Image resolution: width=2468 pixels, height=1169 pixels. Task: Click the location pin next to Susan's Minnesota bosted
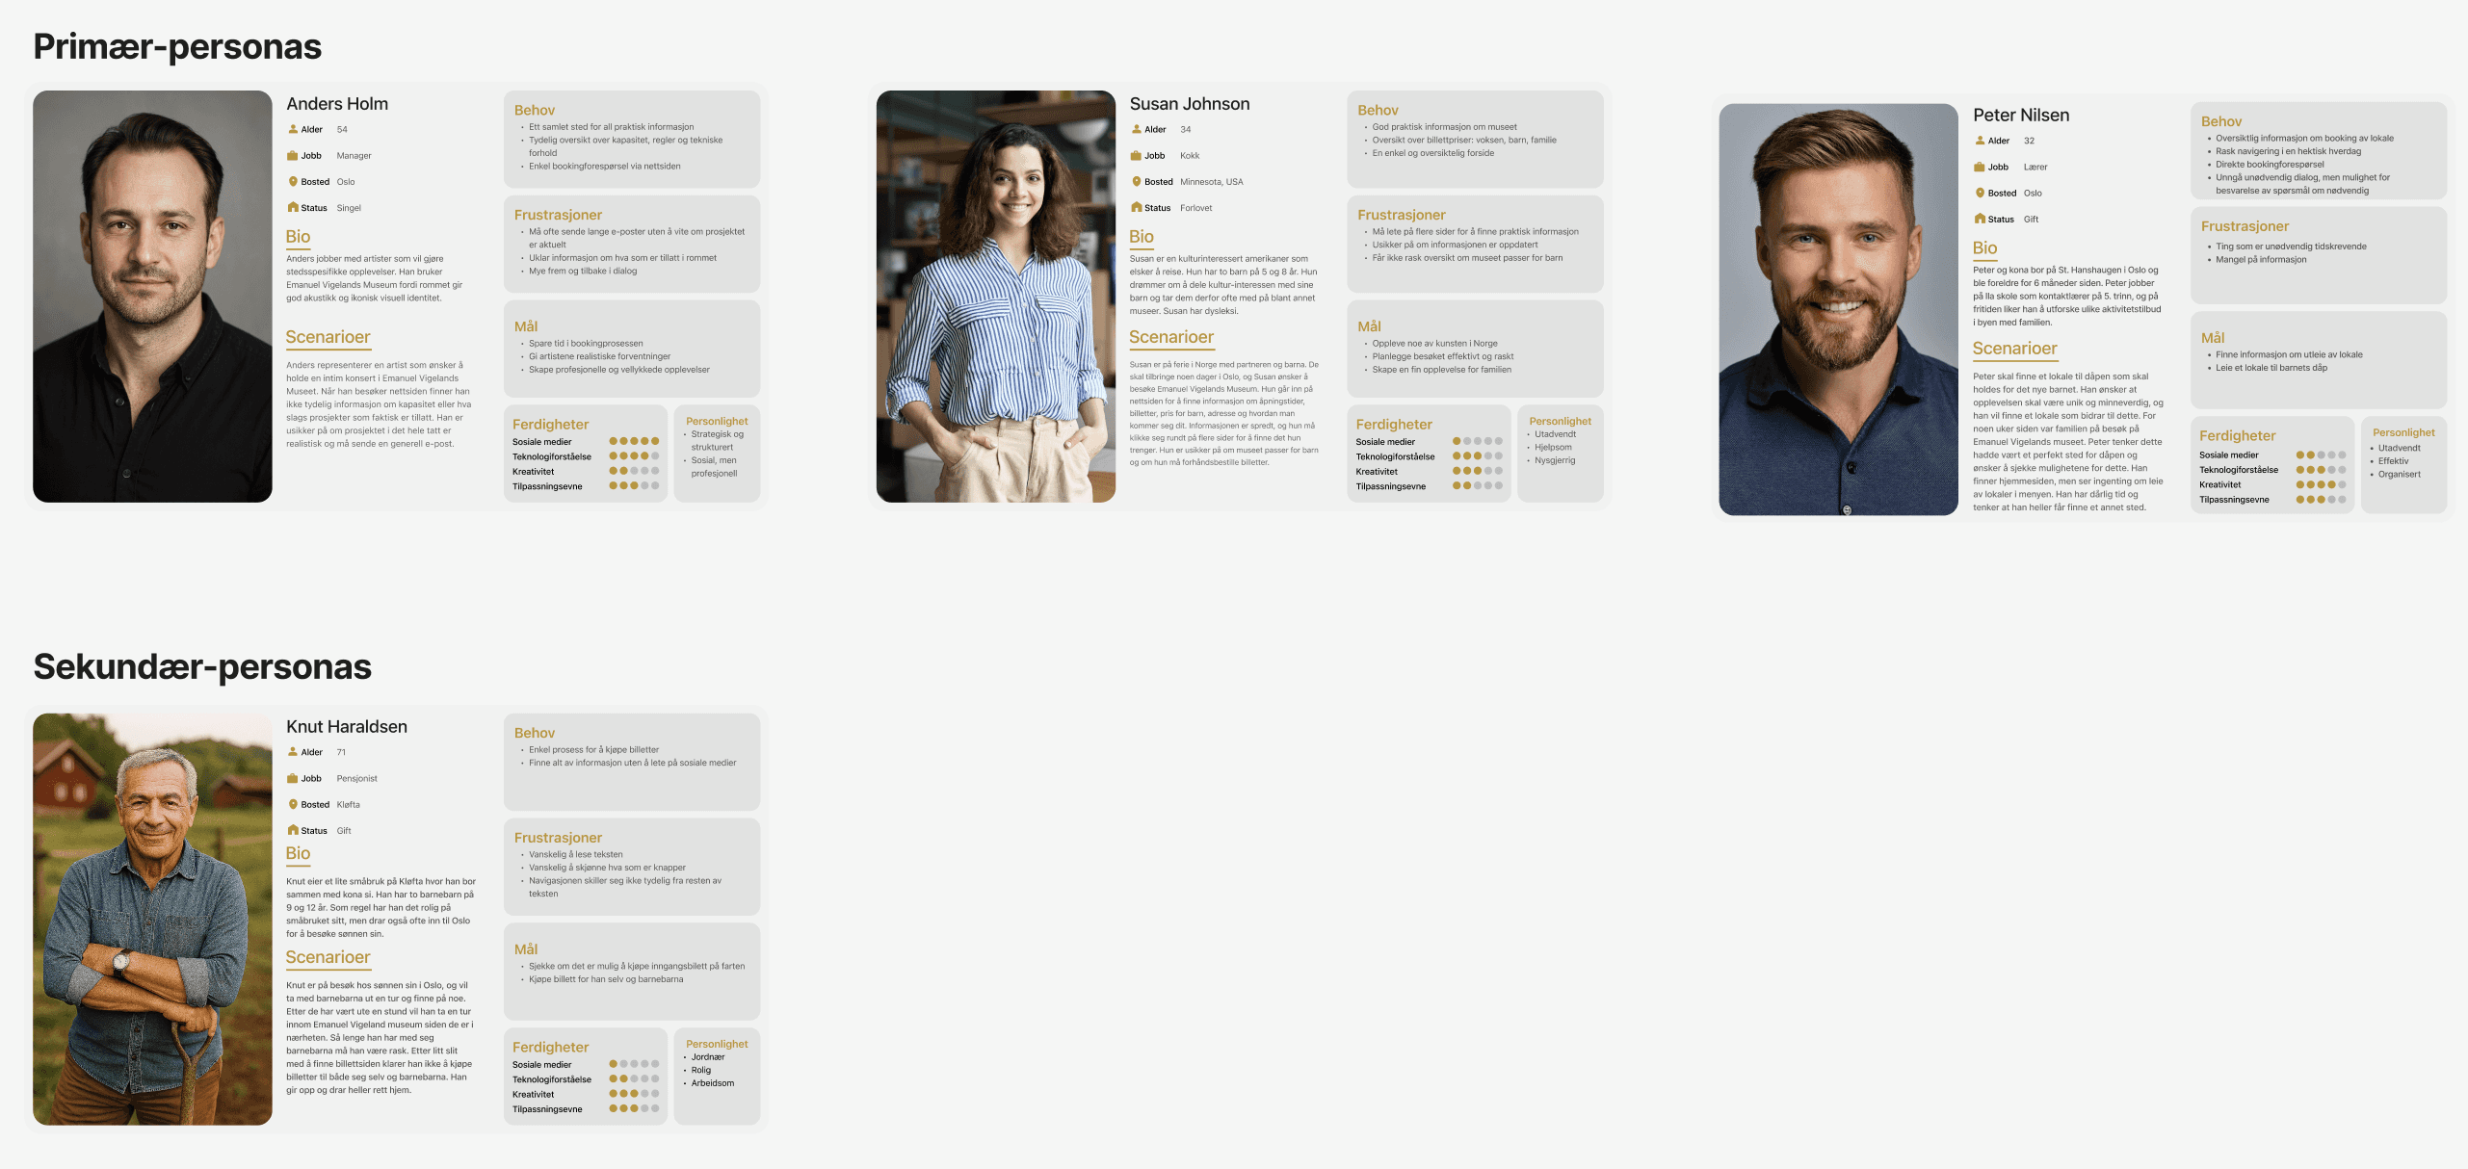click(1137, 181)
